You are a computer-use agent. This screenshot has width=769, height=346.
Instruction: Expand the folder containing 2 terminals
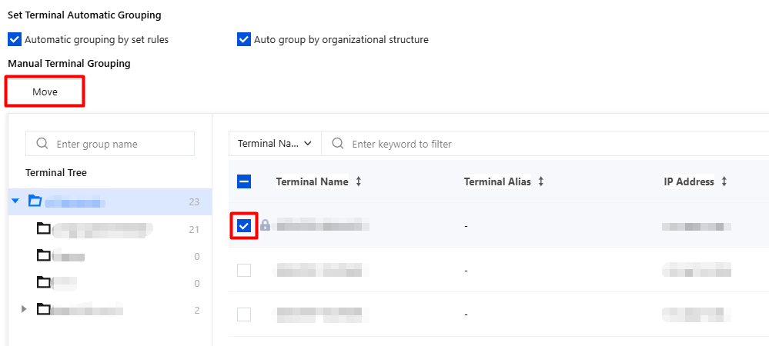coord(24,309)
